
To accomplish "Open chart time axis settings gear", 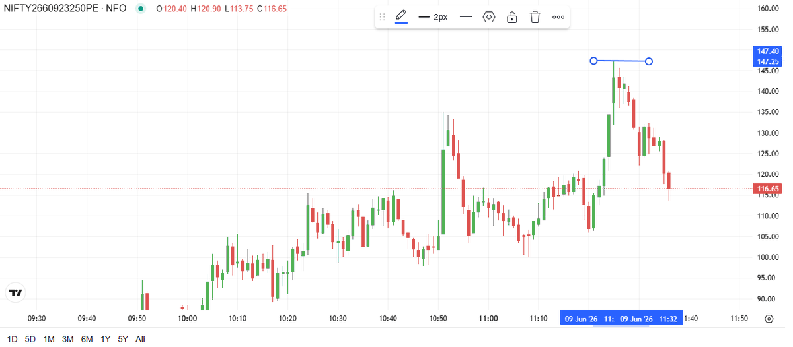I will coord(769,319).
